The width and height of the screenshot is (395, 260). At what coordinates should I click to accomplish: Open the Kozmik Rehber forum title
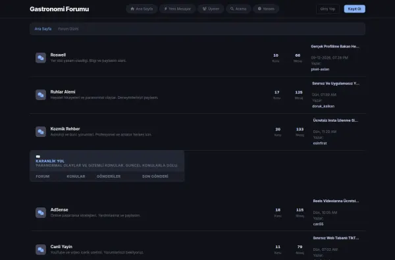[x=65, y=129]
